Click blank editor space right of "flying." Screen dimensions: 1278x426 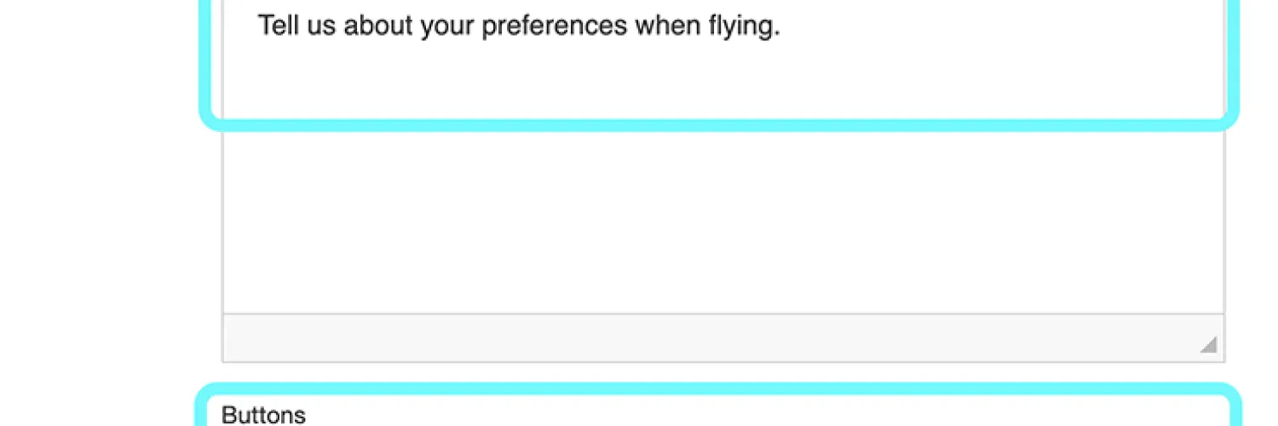click(x=980, y=26)
